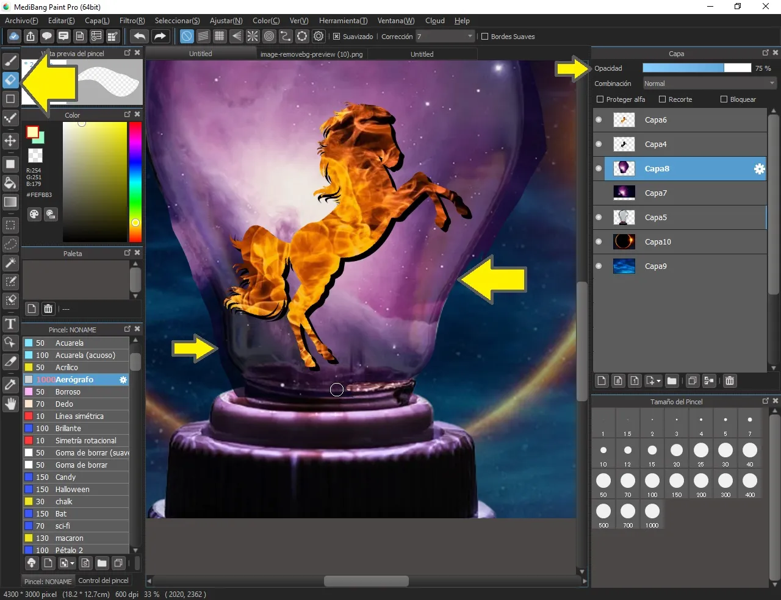This screenshot has height=600, width=781.
Task: Select the Bucket fill tool
Action: coord(10,183)
